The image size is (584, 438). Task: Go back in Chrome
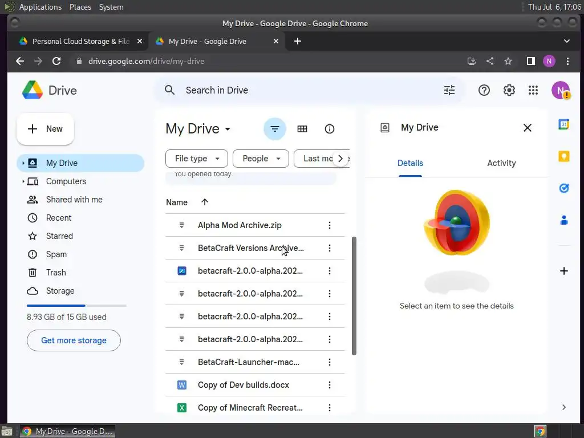pyautogui.click(x=20, y=61)
